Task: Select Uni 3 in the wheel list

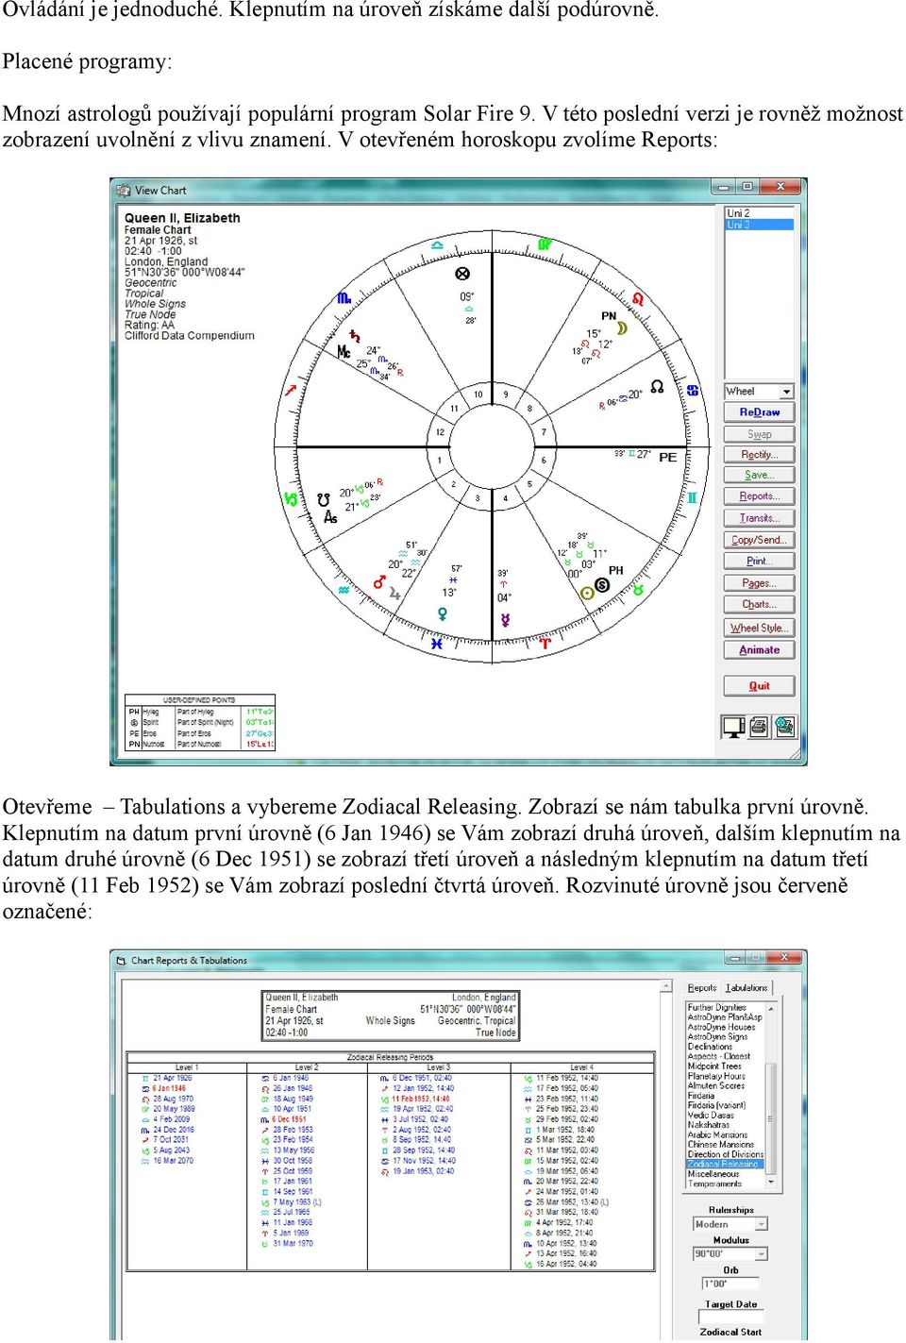Action: click(x=759, y=225)
